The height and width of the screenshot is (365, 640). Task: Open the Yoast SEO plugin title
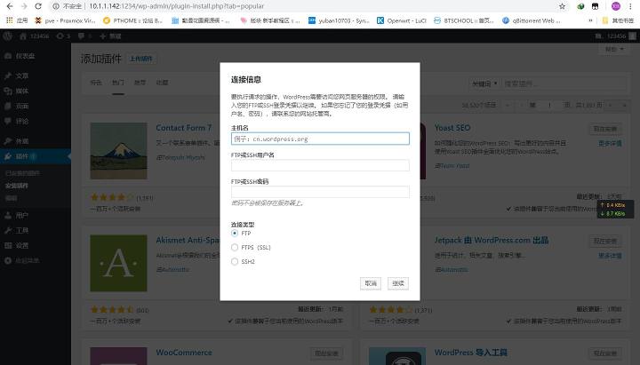tap(452, 128)
